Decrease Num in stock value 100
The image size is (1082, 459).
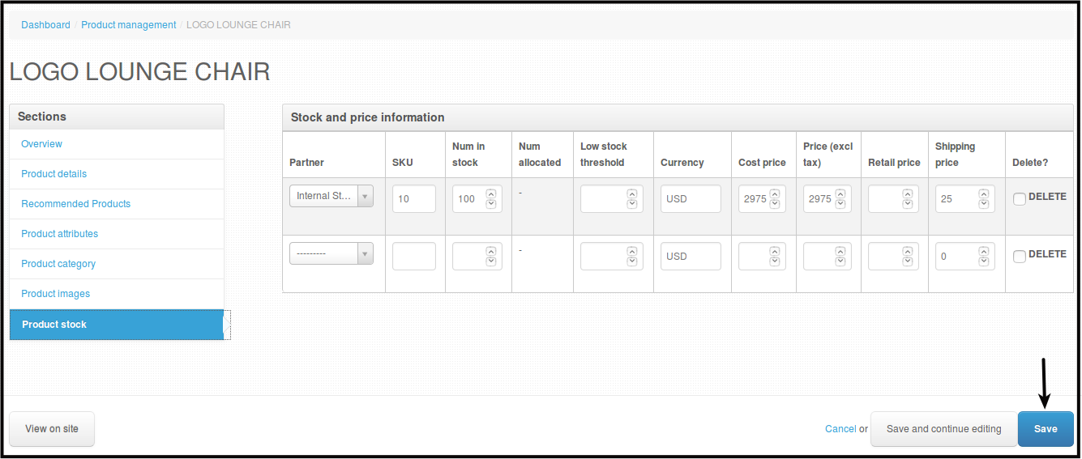click(x=490, y=204)
